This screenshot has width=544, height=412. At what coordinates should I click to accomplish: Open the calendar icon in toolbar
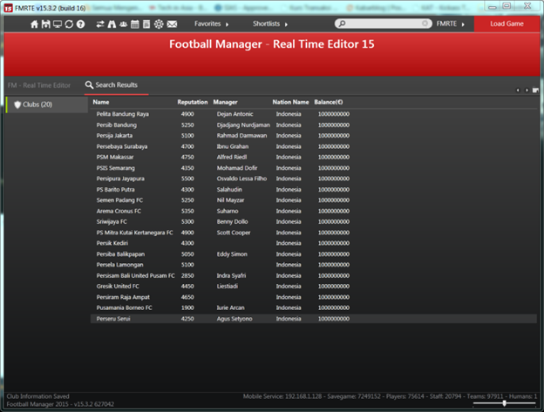coord(134,24)
